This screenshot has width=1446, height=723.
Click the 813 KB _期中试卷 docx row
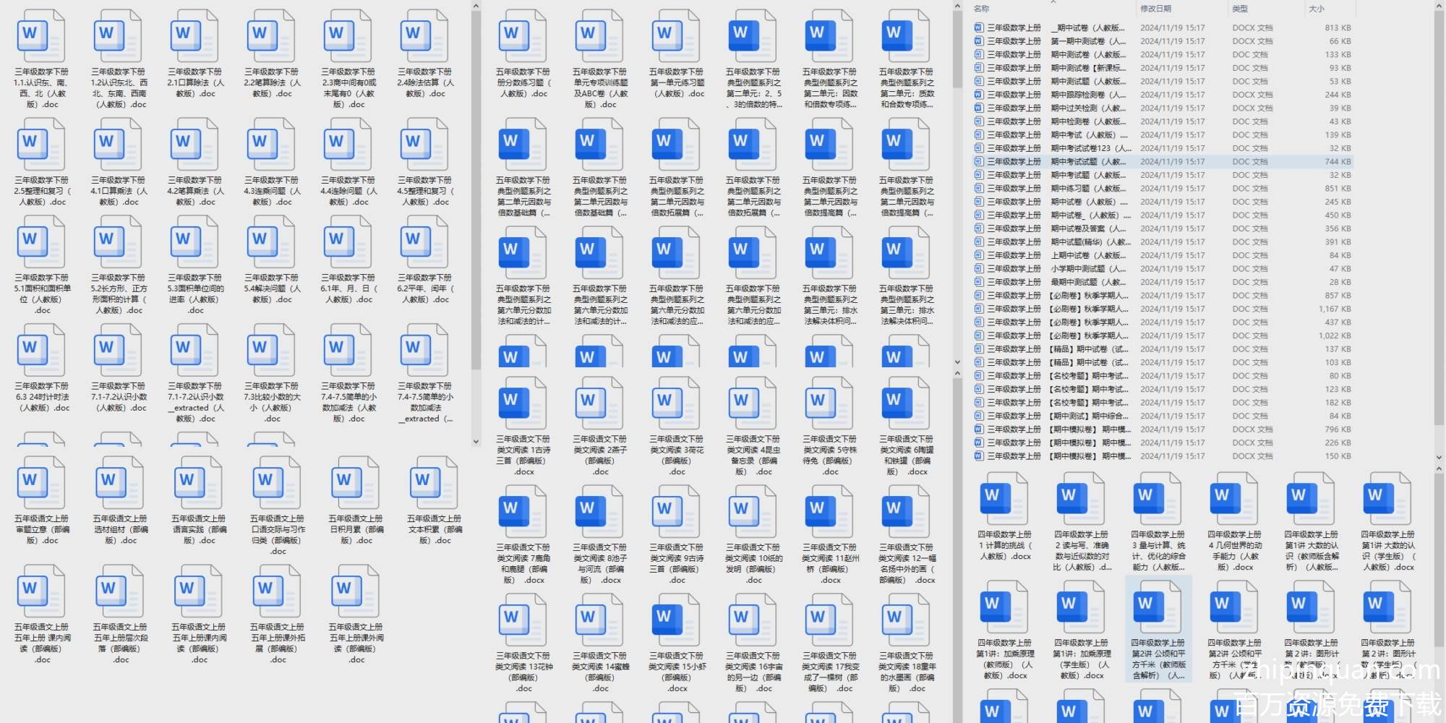click(1161, 28)
